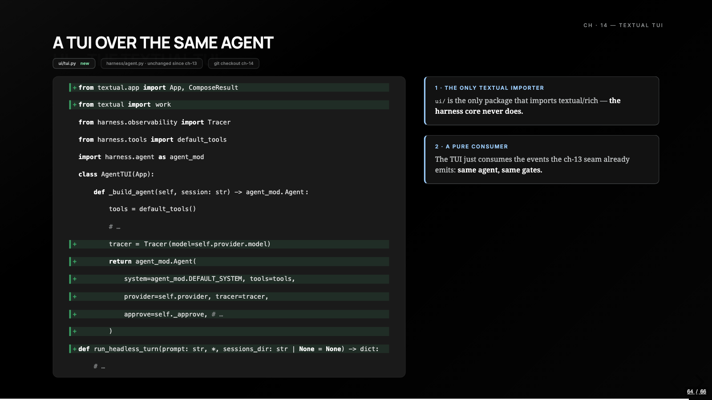Click the slide number 64 link
The height and width of the screenshot is (400, 712).
click(690, 392)
